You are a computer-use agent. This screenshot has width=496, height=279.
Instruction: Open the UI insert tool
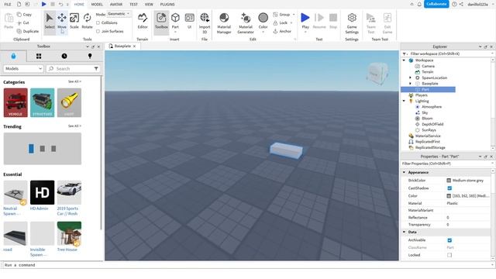189,21
